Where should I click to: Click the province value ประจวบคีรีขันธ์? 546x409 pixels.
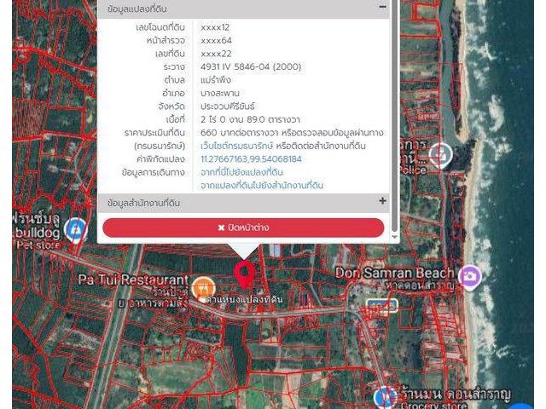228,107
